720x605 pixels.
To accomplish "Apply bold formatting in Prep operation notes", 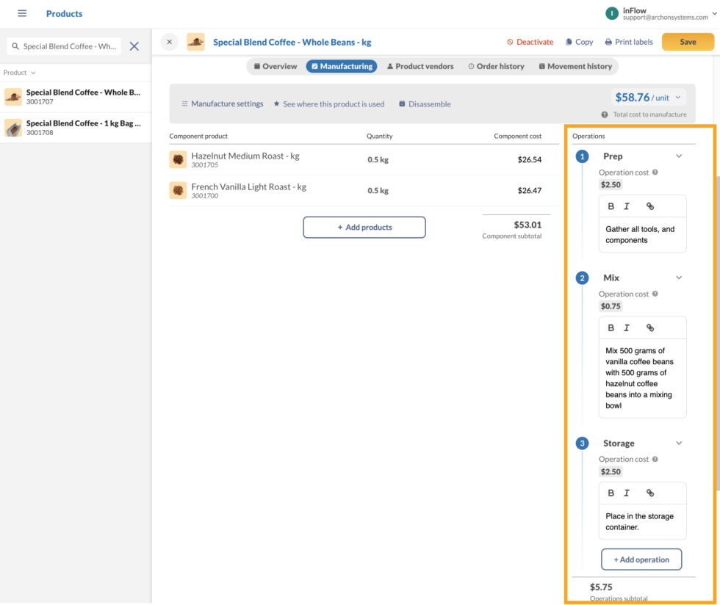I will click(x=611, y=206).
